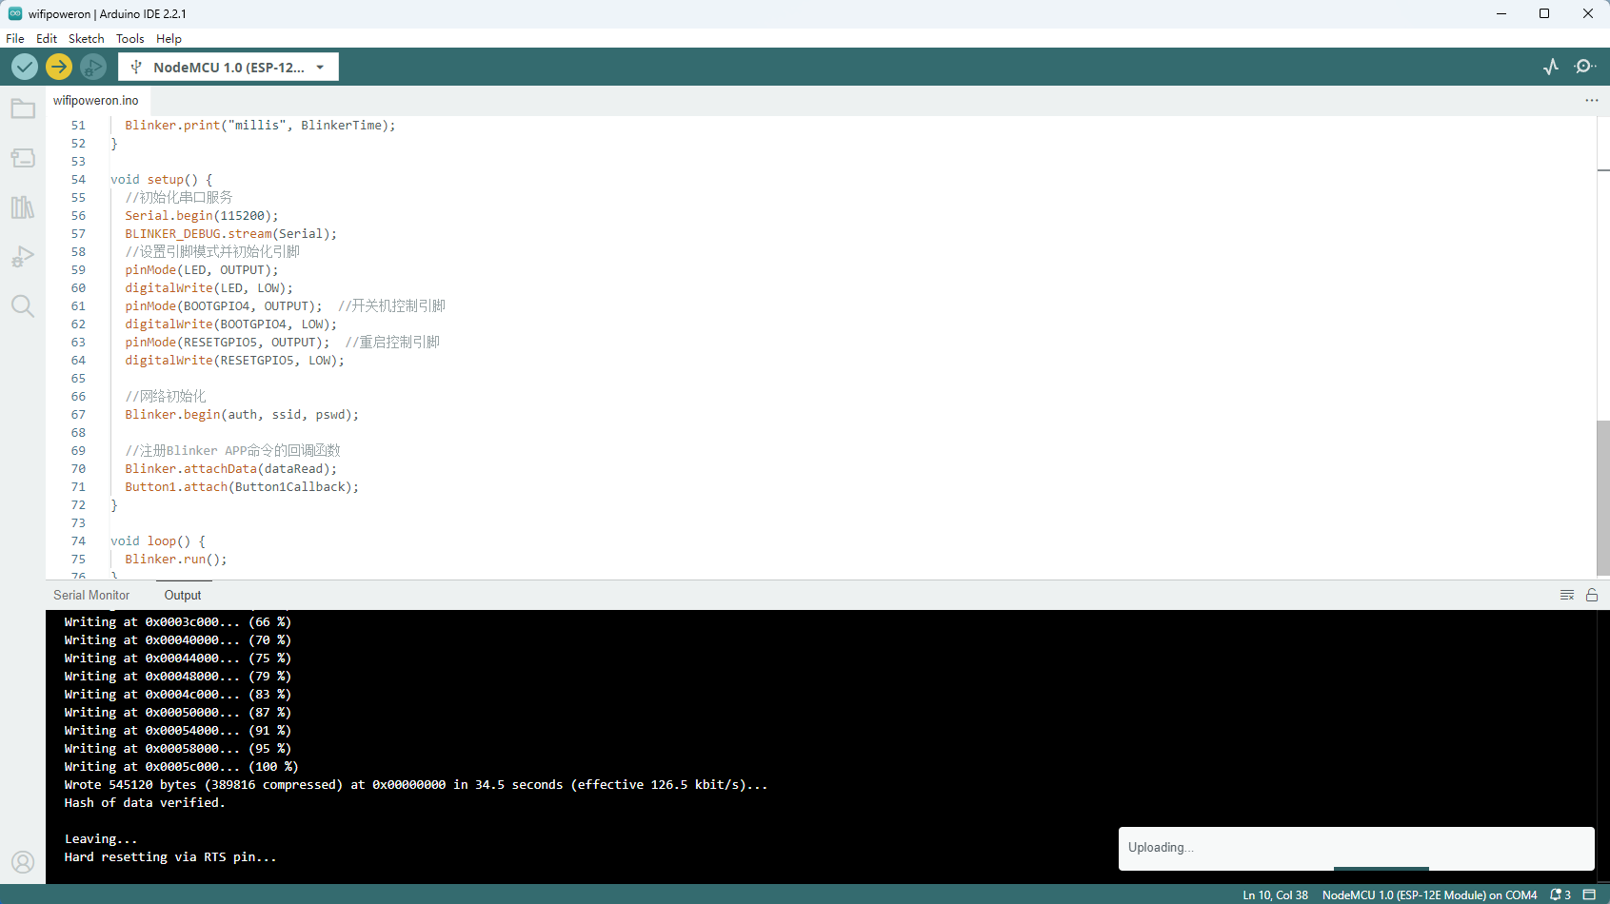The width and height of the screenshot is (1610, 904).
Task: Click line 75 Blinker.run() code
Action: pyautogui.click(x=176, y=560)
